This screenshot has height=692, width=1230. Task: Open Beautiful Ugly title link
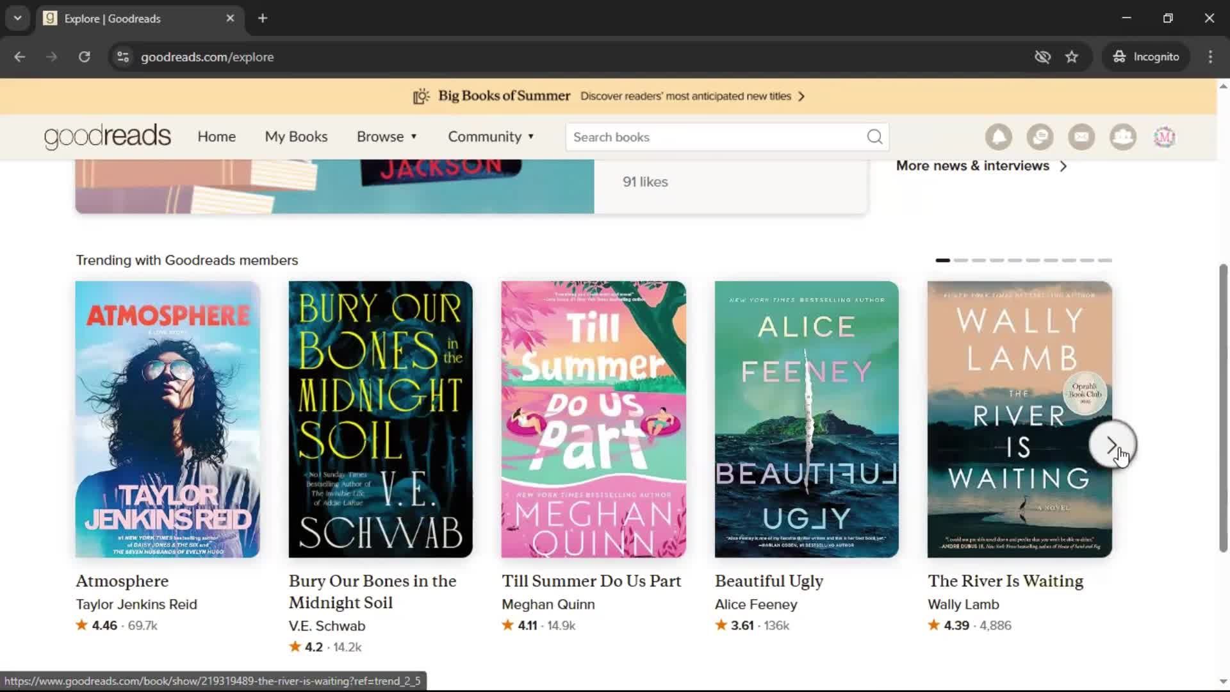point(769,581)
